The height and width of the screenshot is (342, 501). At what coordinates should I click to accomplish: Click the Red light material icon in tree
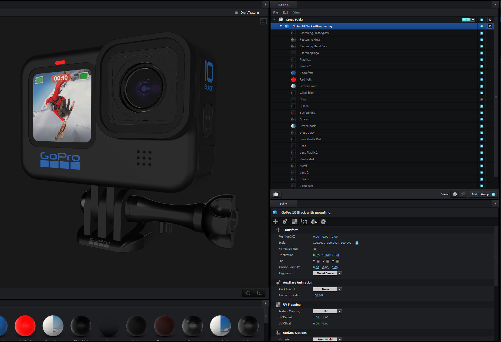[x=293, y=79]
